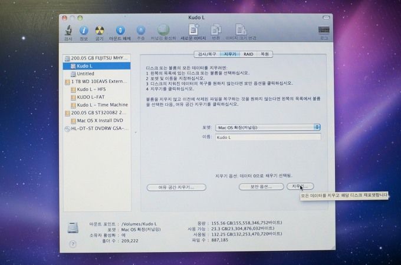Click the 이름 name field containing Kudo L
Image resolution: width=401 pixels, height=265 pixels.
(x=268, y=137)
